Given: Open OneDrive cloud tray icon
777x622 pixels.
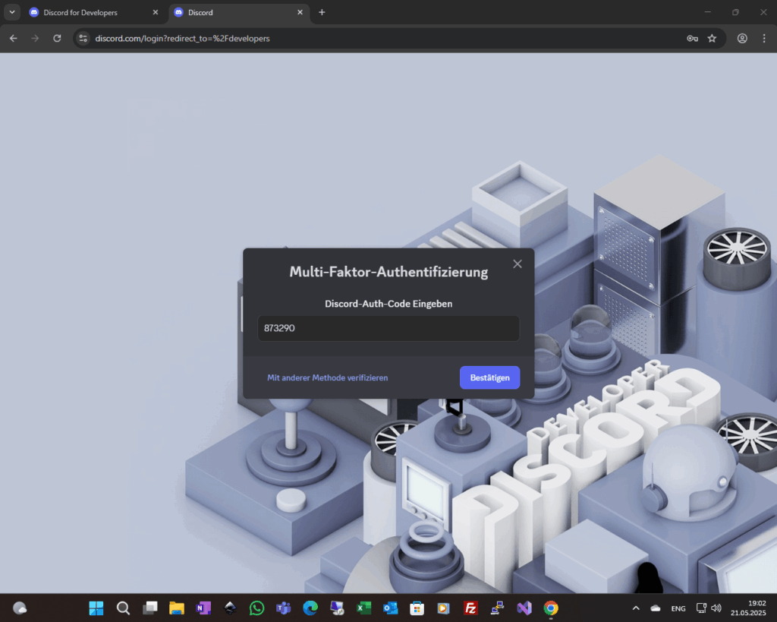Looking at the screenshot, I should tap(656, 608).
